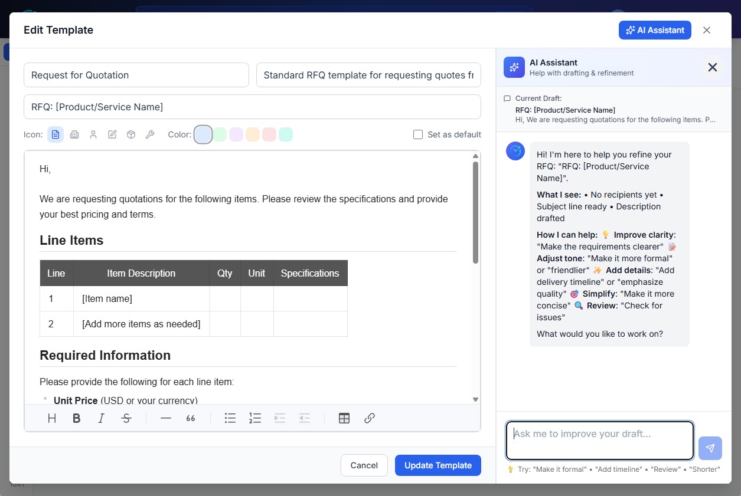Cancel editing the template

pos(364,465)
